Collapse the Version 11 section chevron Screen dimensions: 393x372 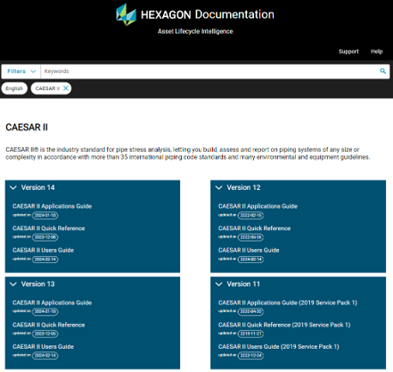point(219,284)
